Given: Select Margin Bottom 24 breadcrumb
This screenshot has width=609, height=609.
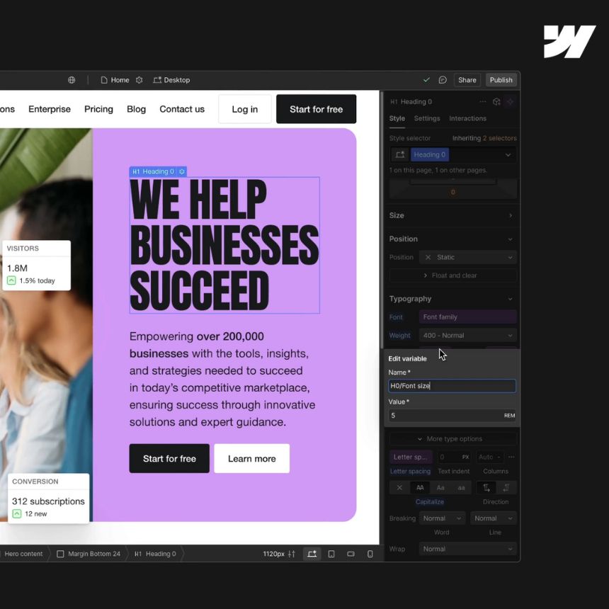Looking at the screenshot, I should (x=89, y=554).
